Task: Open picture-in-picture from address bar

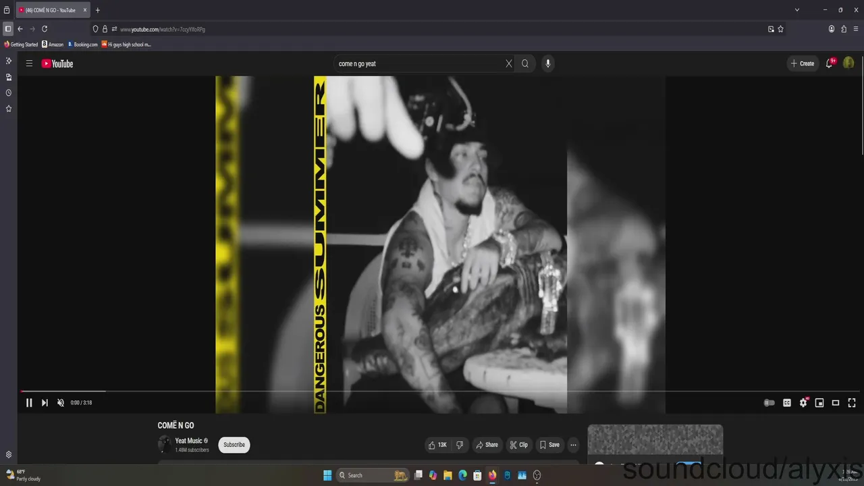Action: tap(771, 29)
